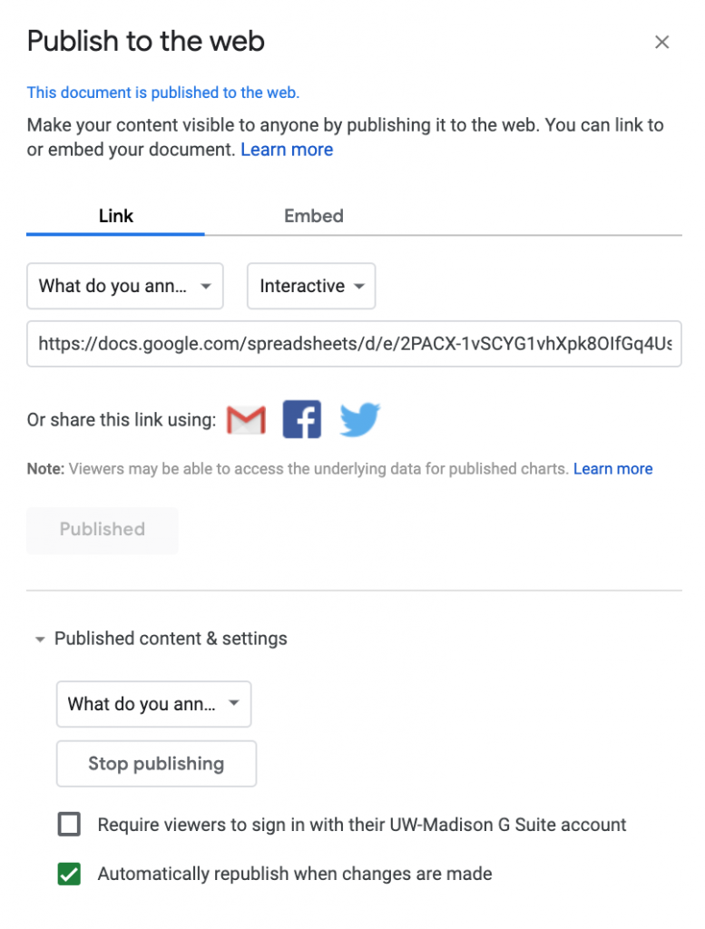Share link via Gmail icon

[x=246, y=420]
